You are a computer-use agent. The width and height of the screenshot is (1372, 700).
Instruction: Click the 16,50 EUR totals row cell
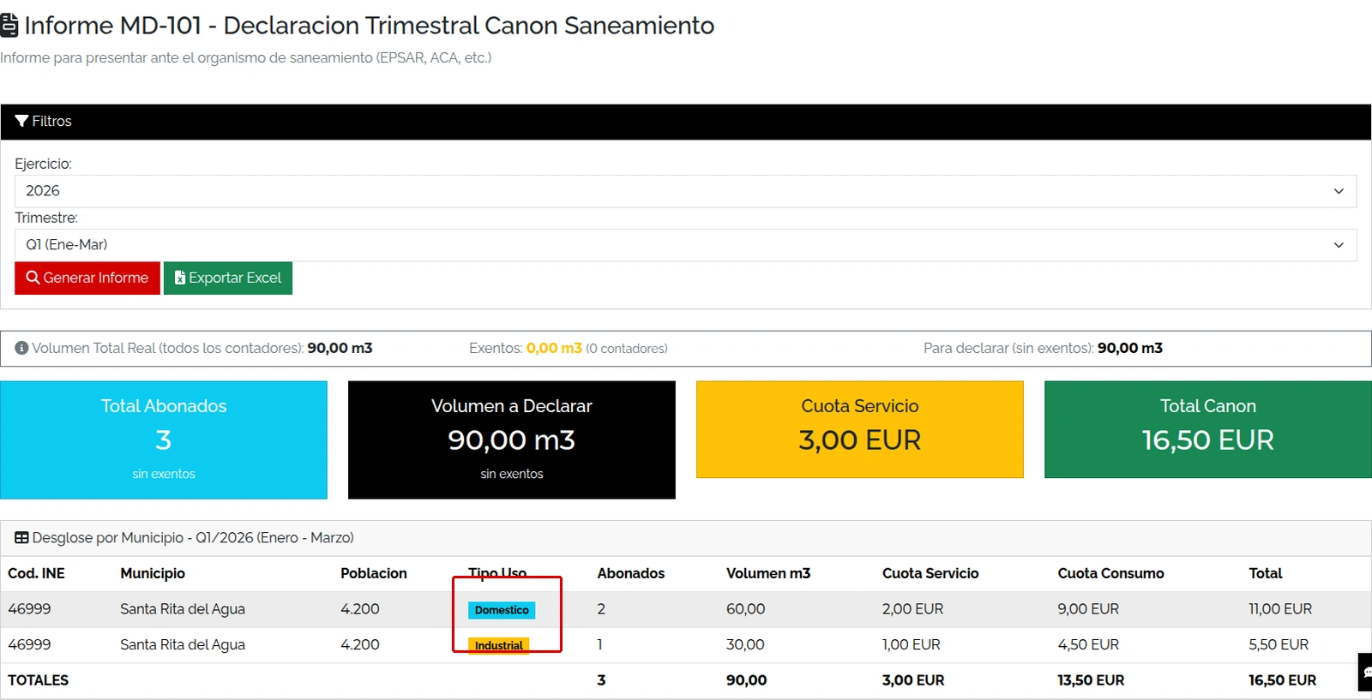pyautogui.click(x=1282, y=680)
